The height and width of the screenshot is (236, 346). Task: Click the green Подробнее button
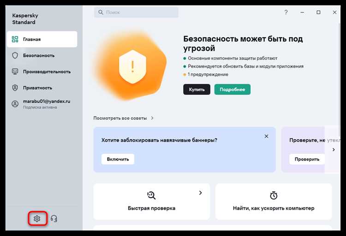click(x=233, y=89)
